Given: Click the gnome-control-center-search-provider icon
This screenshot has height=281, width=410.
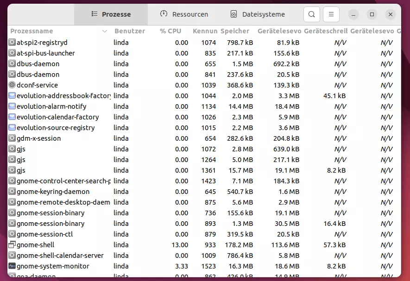Looking at the screenshot, I should point(12,181).
